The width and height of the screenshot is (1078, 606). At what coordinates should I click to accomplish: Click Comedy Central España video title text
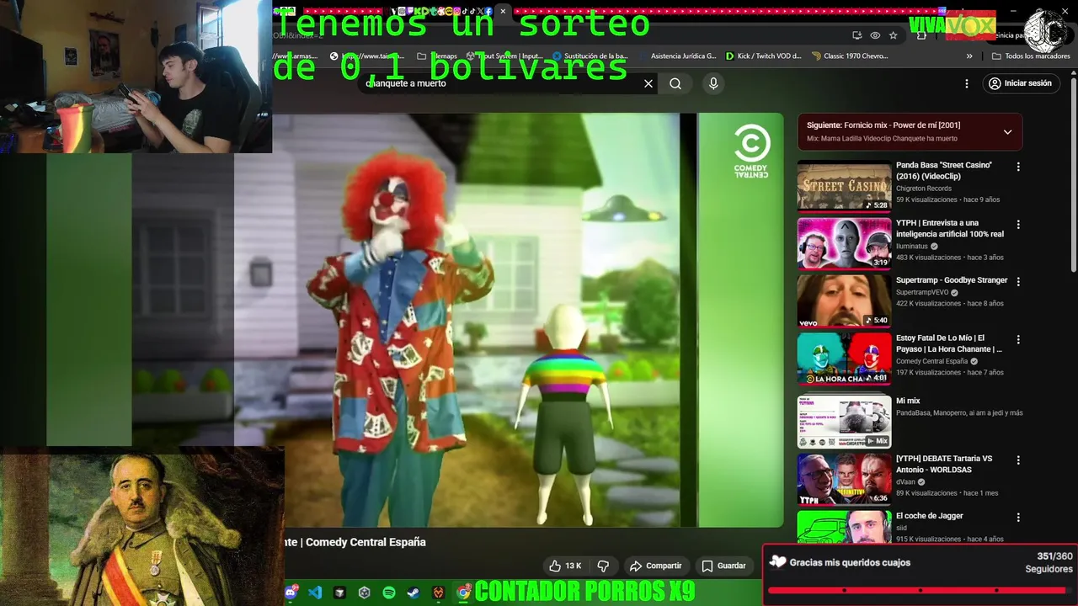click(355, 542)
